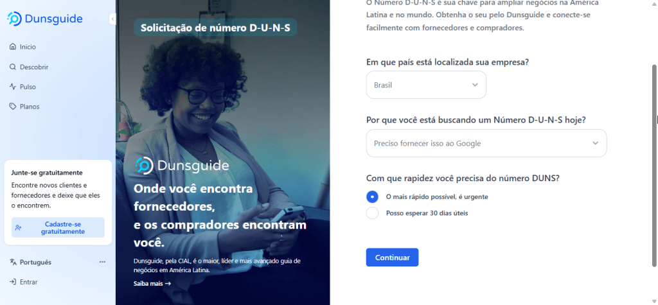This screenshot has width=658, height=305.
Task: Click the Pulso activity icon
Action: pyautogui.click(x=13, y=87)
